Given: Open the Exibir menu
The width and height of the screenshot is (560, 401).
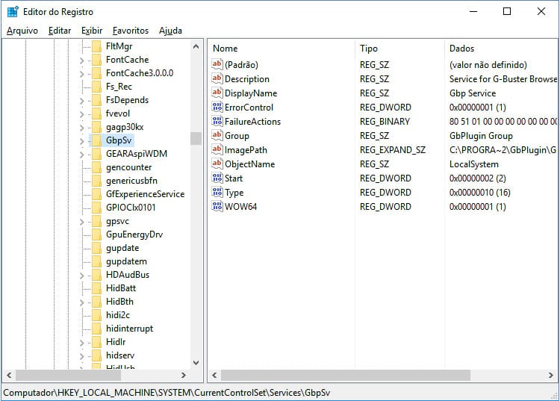Looking at the screenshot, I should (x=92, y=31).
